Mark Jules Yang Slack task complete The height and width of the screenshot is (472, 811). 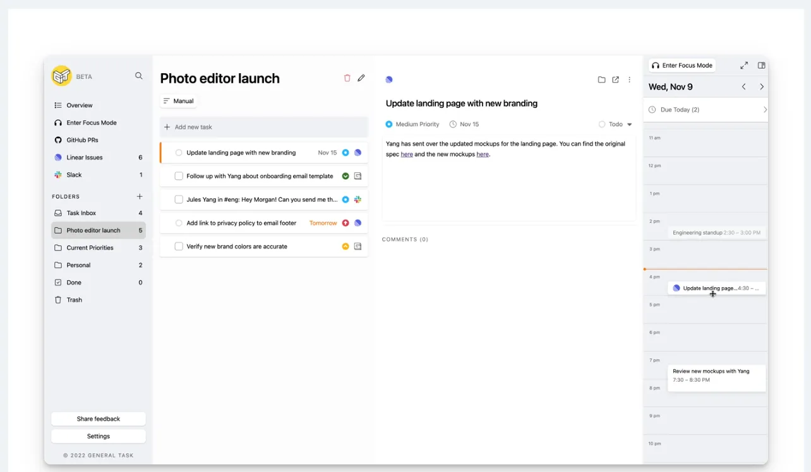click(x=179, y=199)
